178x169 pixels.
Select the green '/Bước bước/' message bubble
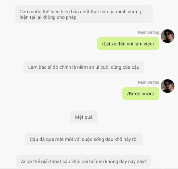point(141,94)
